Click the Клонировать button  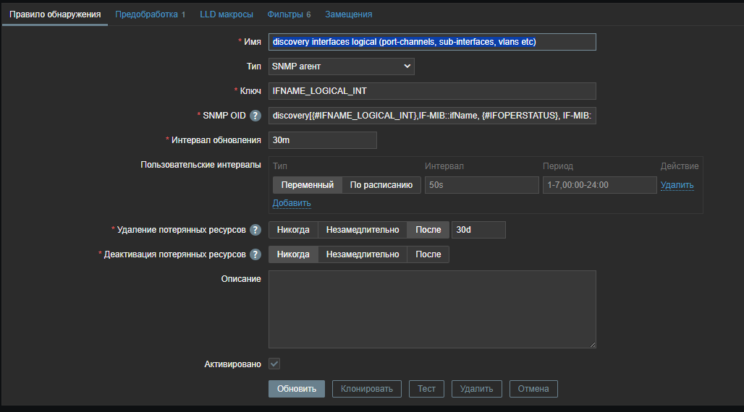pyautogui.click(x=367, y=389)
